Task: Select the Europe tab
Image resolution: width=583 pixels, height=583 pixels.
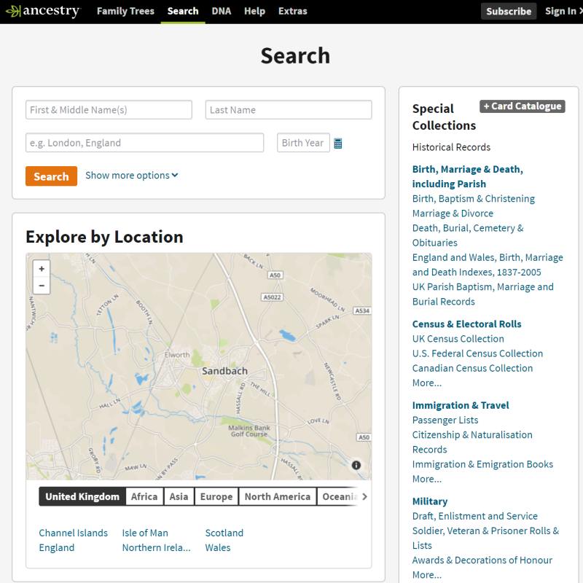Action: tap(216, 496)
